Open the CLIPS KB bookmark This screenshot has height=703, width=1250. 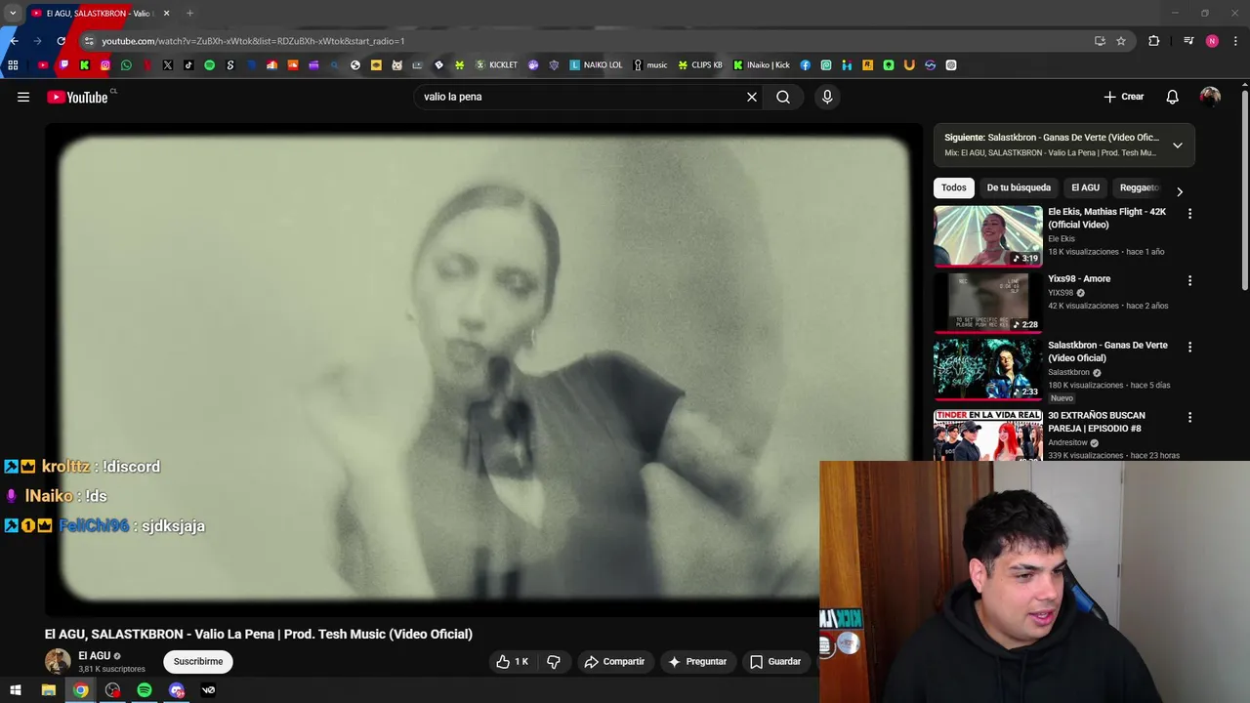pyautogui.click(x=700, y=65)
